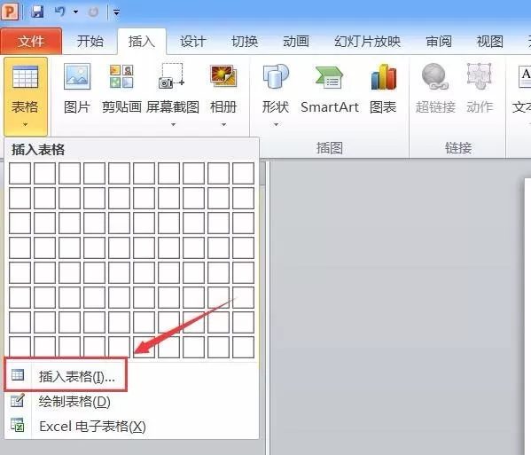Save the presentation using floppy icon

pos(37,12)
